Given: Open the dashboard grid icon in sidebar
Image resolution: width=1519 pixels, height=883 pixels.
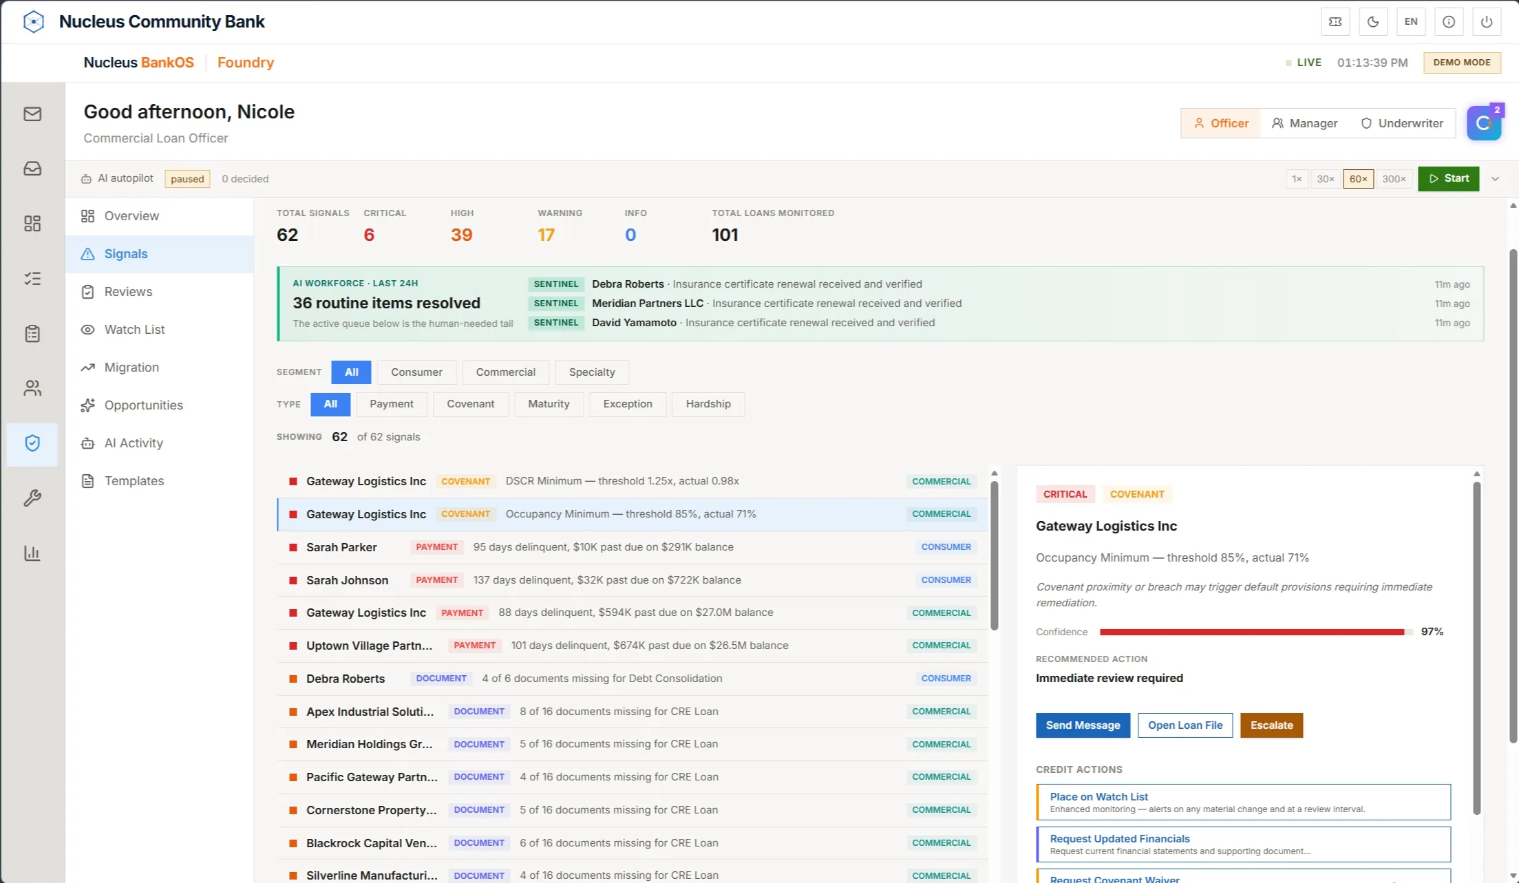Looking at the screenshot, I should click(x=32, y=224).
